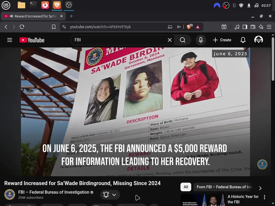The image size is (275, 206).
Task: Submit the YouTube search
Action: pos(182,40)
